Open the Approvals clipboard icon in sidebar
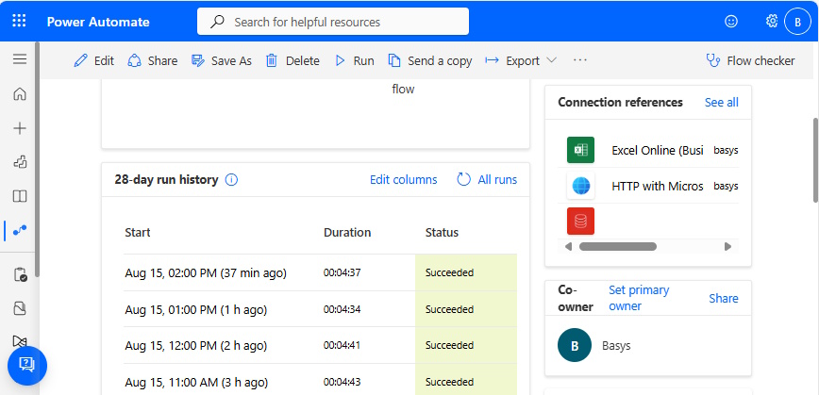 pyautogui.click(x=20, y=274)
